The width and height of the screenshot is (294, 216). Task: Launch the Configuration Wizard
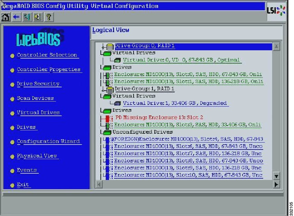pyautogui.click(x=49, y=141)
